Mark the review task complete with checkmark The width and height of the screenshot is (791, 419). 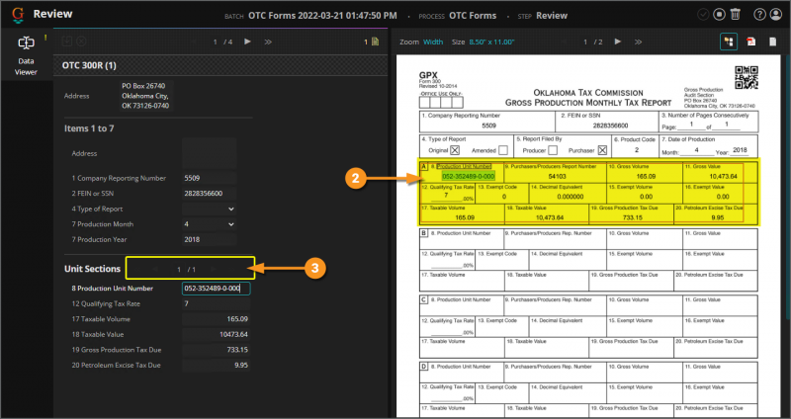pos(703,15)
